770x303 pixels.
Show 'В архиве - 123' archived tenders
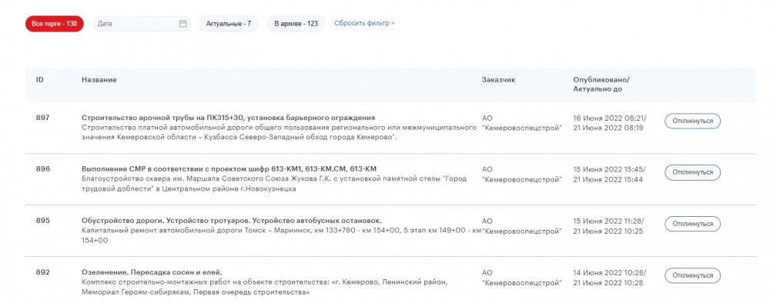pos(296,24)
